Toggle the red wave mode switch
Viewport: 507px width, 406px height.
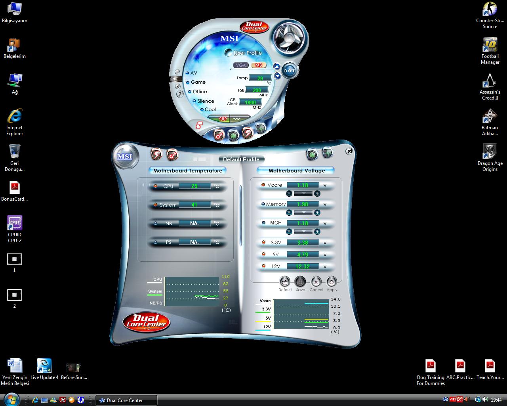(223, 119)
